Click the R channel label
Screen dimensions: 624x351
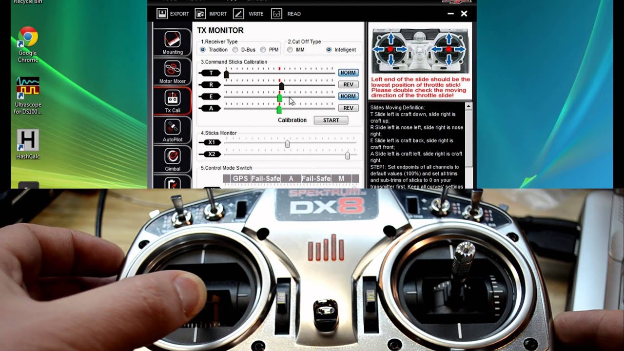211,84
